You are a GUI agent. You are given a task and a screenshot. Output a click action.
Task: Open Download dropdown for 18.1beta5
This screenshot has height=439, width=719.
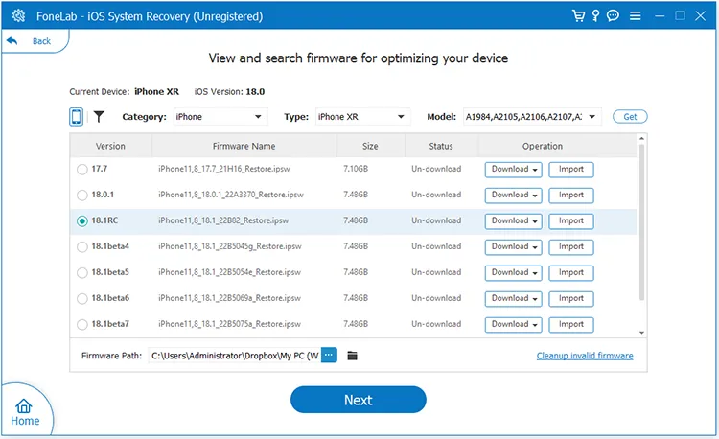click(514, 272)
